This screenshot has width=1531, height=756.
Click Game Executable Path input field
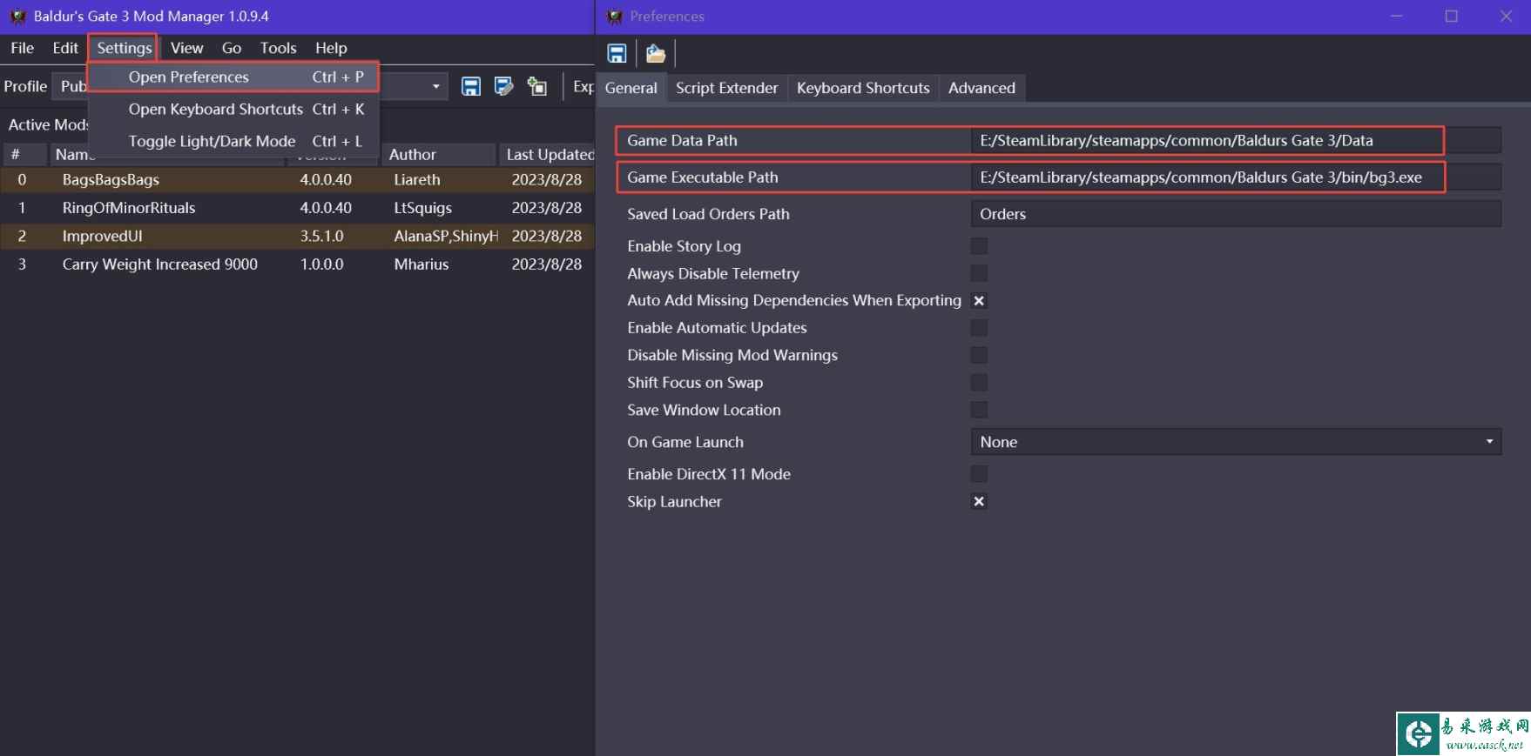pos(1236,177)
